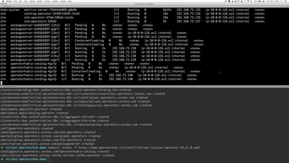The width and height of the screenshot is (289, 163).
Task: Click subscriptions CRD created line
Action: click(x=75, y=101)
